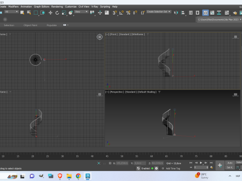Expand Create Selection Set dropdown
Image resolution: width=242 pixels, height=181 pixels.
click(x=159, y=12)
